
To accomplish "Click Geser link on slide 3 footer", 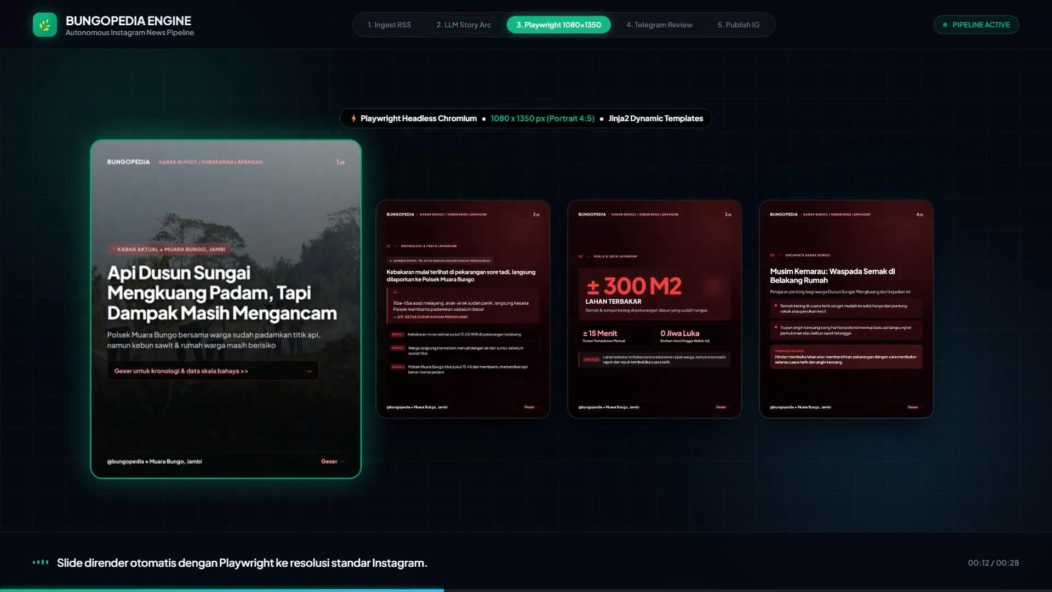I will tap(723, 407).
